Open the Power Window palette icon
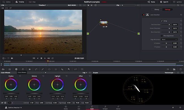 (49, 69)
